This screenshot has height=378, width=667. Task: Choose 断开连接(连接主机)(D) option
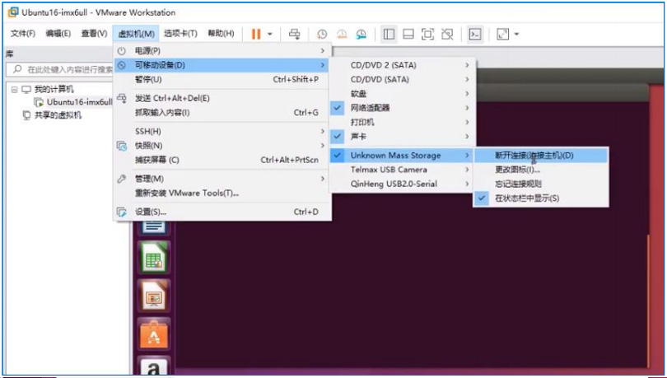pyautogui.click(x=541, y=155)
